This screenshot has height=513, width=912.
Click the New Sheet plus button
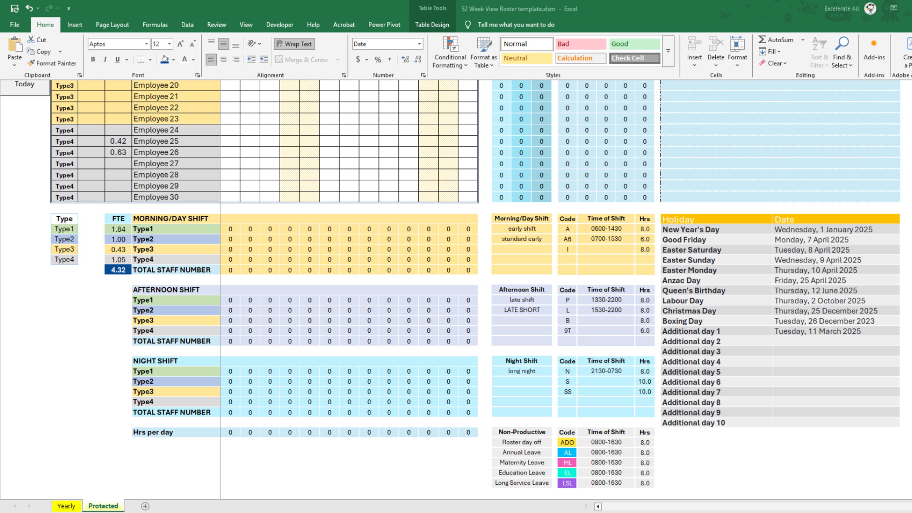(145, 506)
